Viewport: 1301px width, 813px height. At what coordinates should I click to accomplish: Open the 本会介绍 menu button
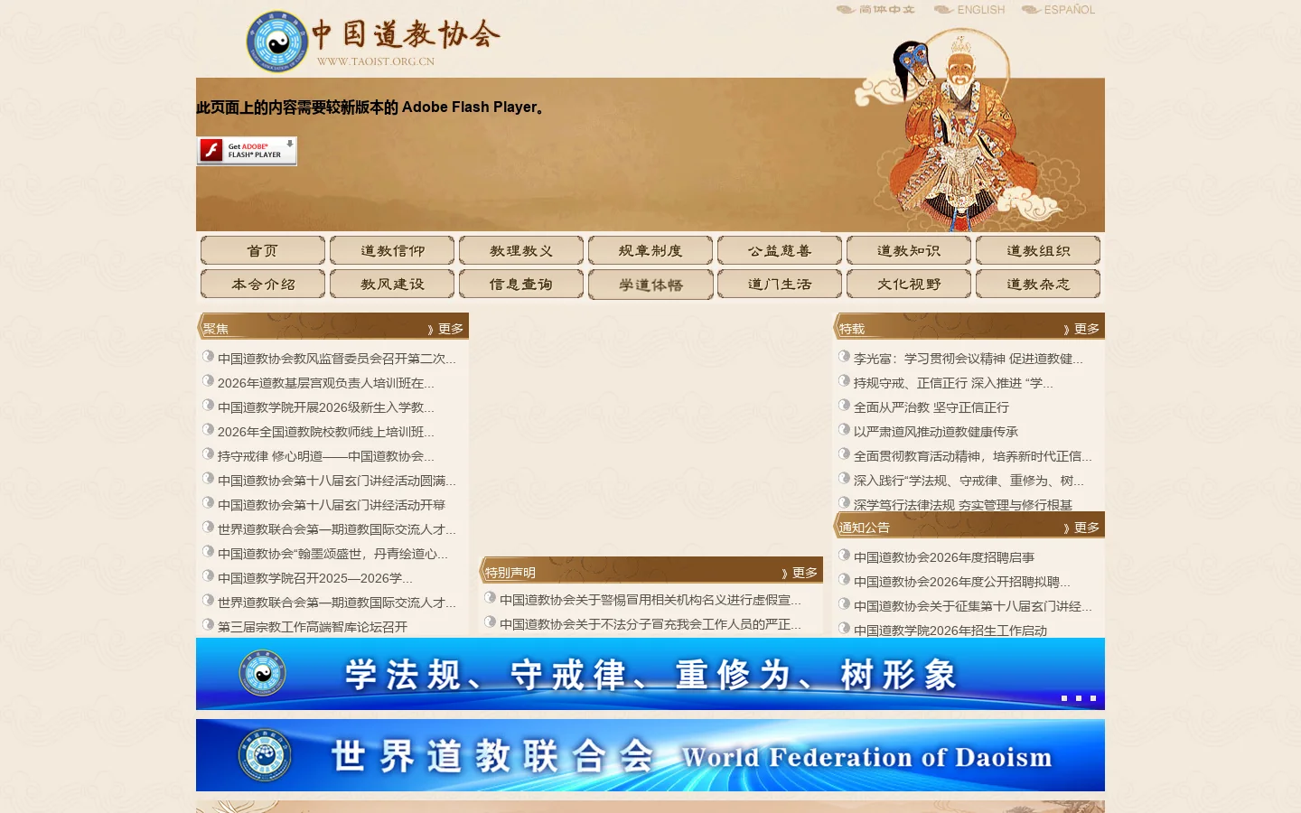[263, 284]
